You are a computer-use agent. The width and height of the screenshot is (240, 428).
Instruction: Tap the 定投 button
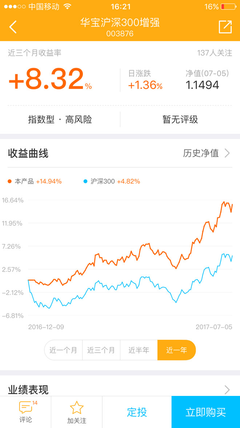point(138,412)
